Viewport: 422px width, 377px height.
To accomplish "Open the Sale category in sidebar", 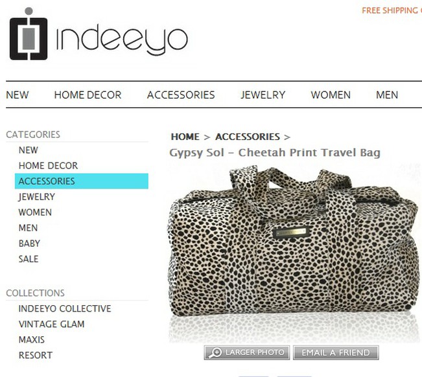I will point(29,259).
